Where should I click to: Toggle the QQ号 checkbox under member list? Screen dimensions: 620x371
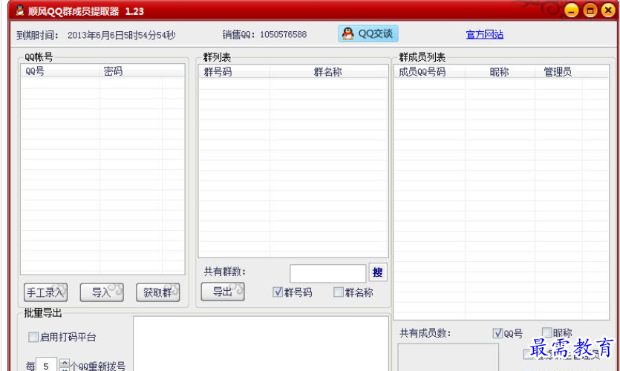[x=497, y=333]
